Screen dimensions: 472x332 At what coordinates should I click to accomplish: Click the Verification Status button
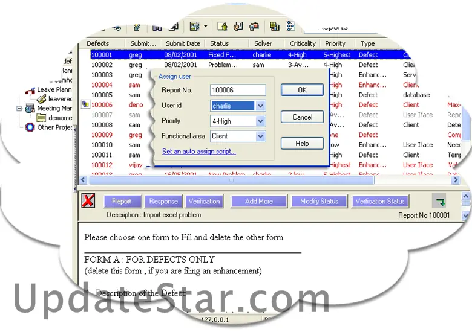[380, 201]
